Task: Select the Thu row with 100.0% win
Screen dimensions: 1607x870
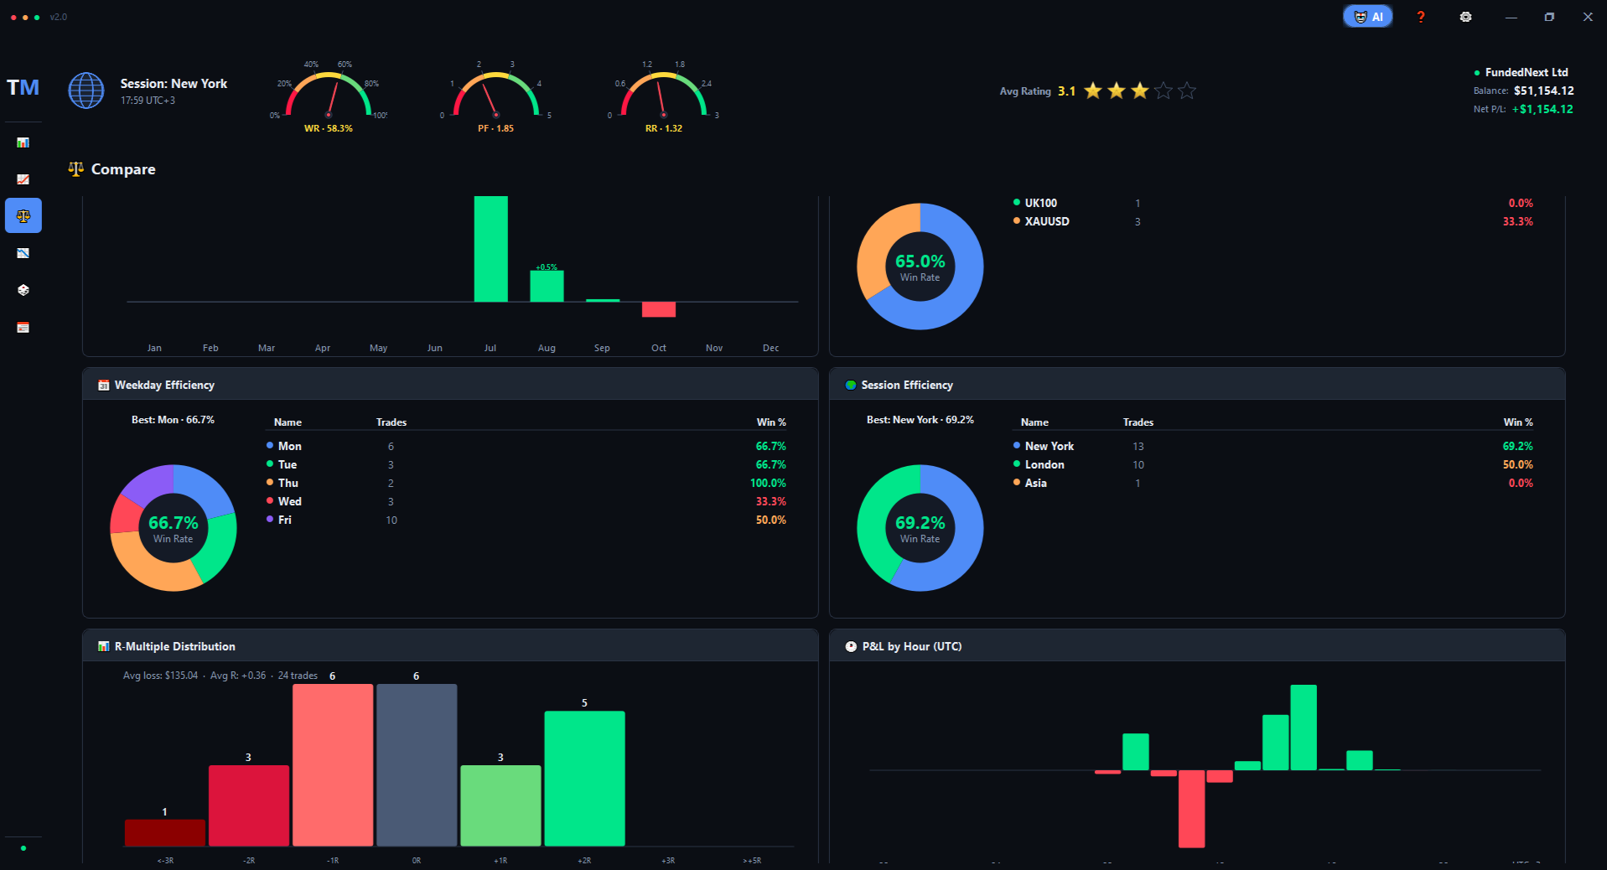Action: (x=526, y=484)
